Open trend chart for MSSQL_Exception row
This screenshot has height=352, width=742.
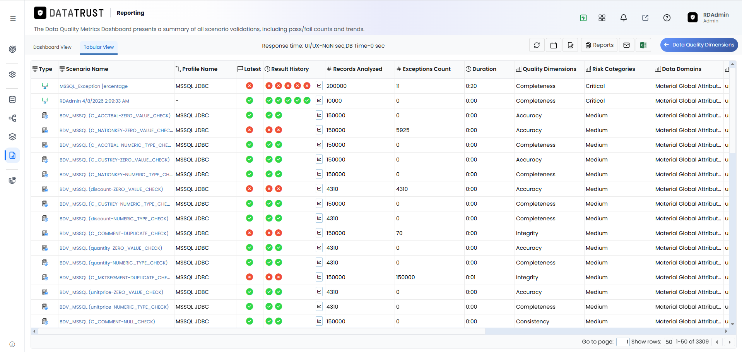coord(319,86)
